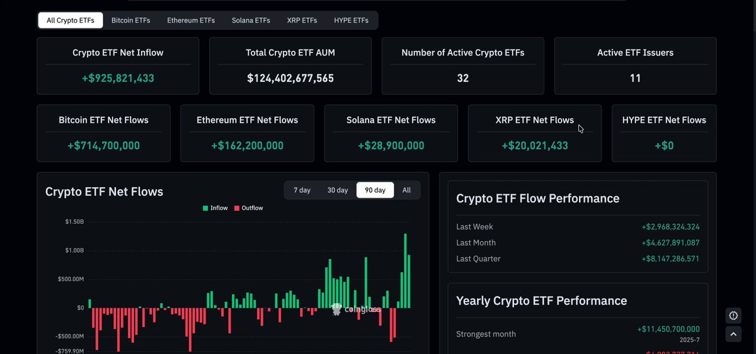Viewport: 756px width, 354px height.
Task: Switch to the Bitcoin ETFs tab
Action: click(131, 20)
